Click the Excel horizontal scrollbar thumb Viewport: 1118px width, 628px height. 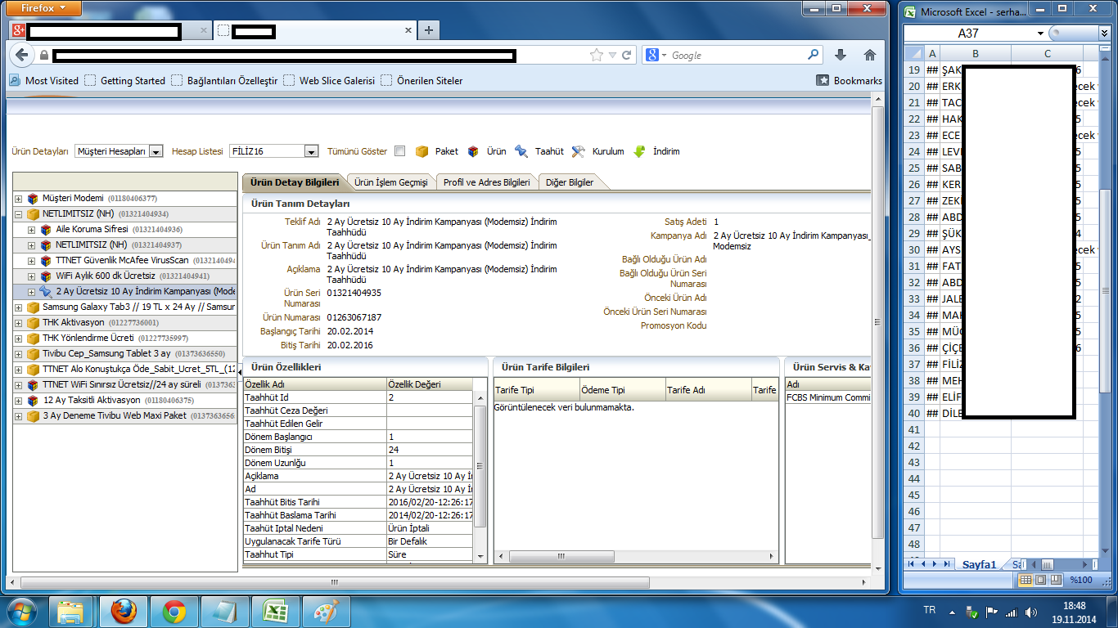click(1047, 565)
